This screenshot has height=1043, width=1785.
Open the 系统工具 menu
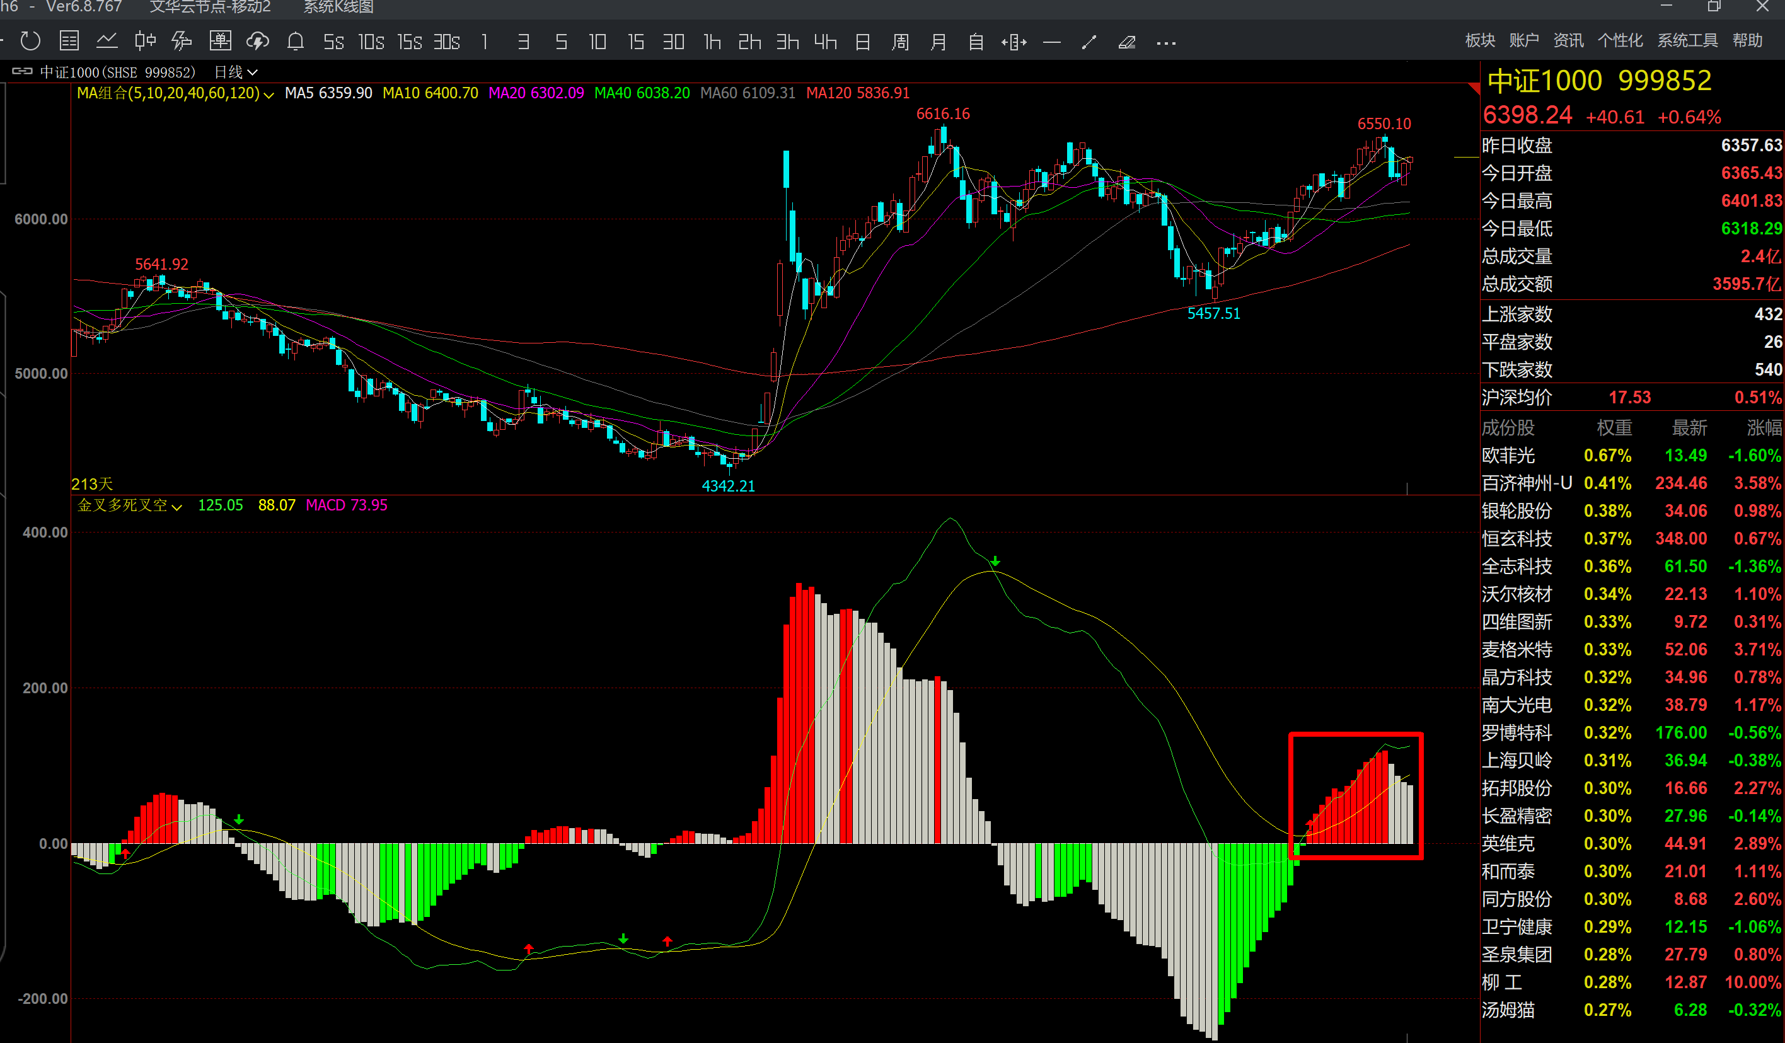click(x=1687, y=40)
